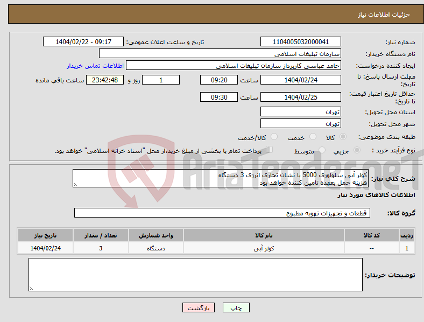This screenshot has height=322, width=424.
Task: Click the کد کالا column header
Action: point(372,235)
